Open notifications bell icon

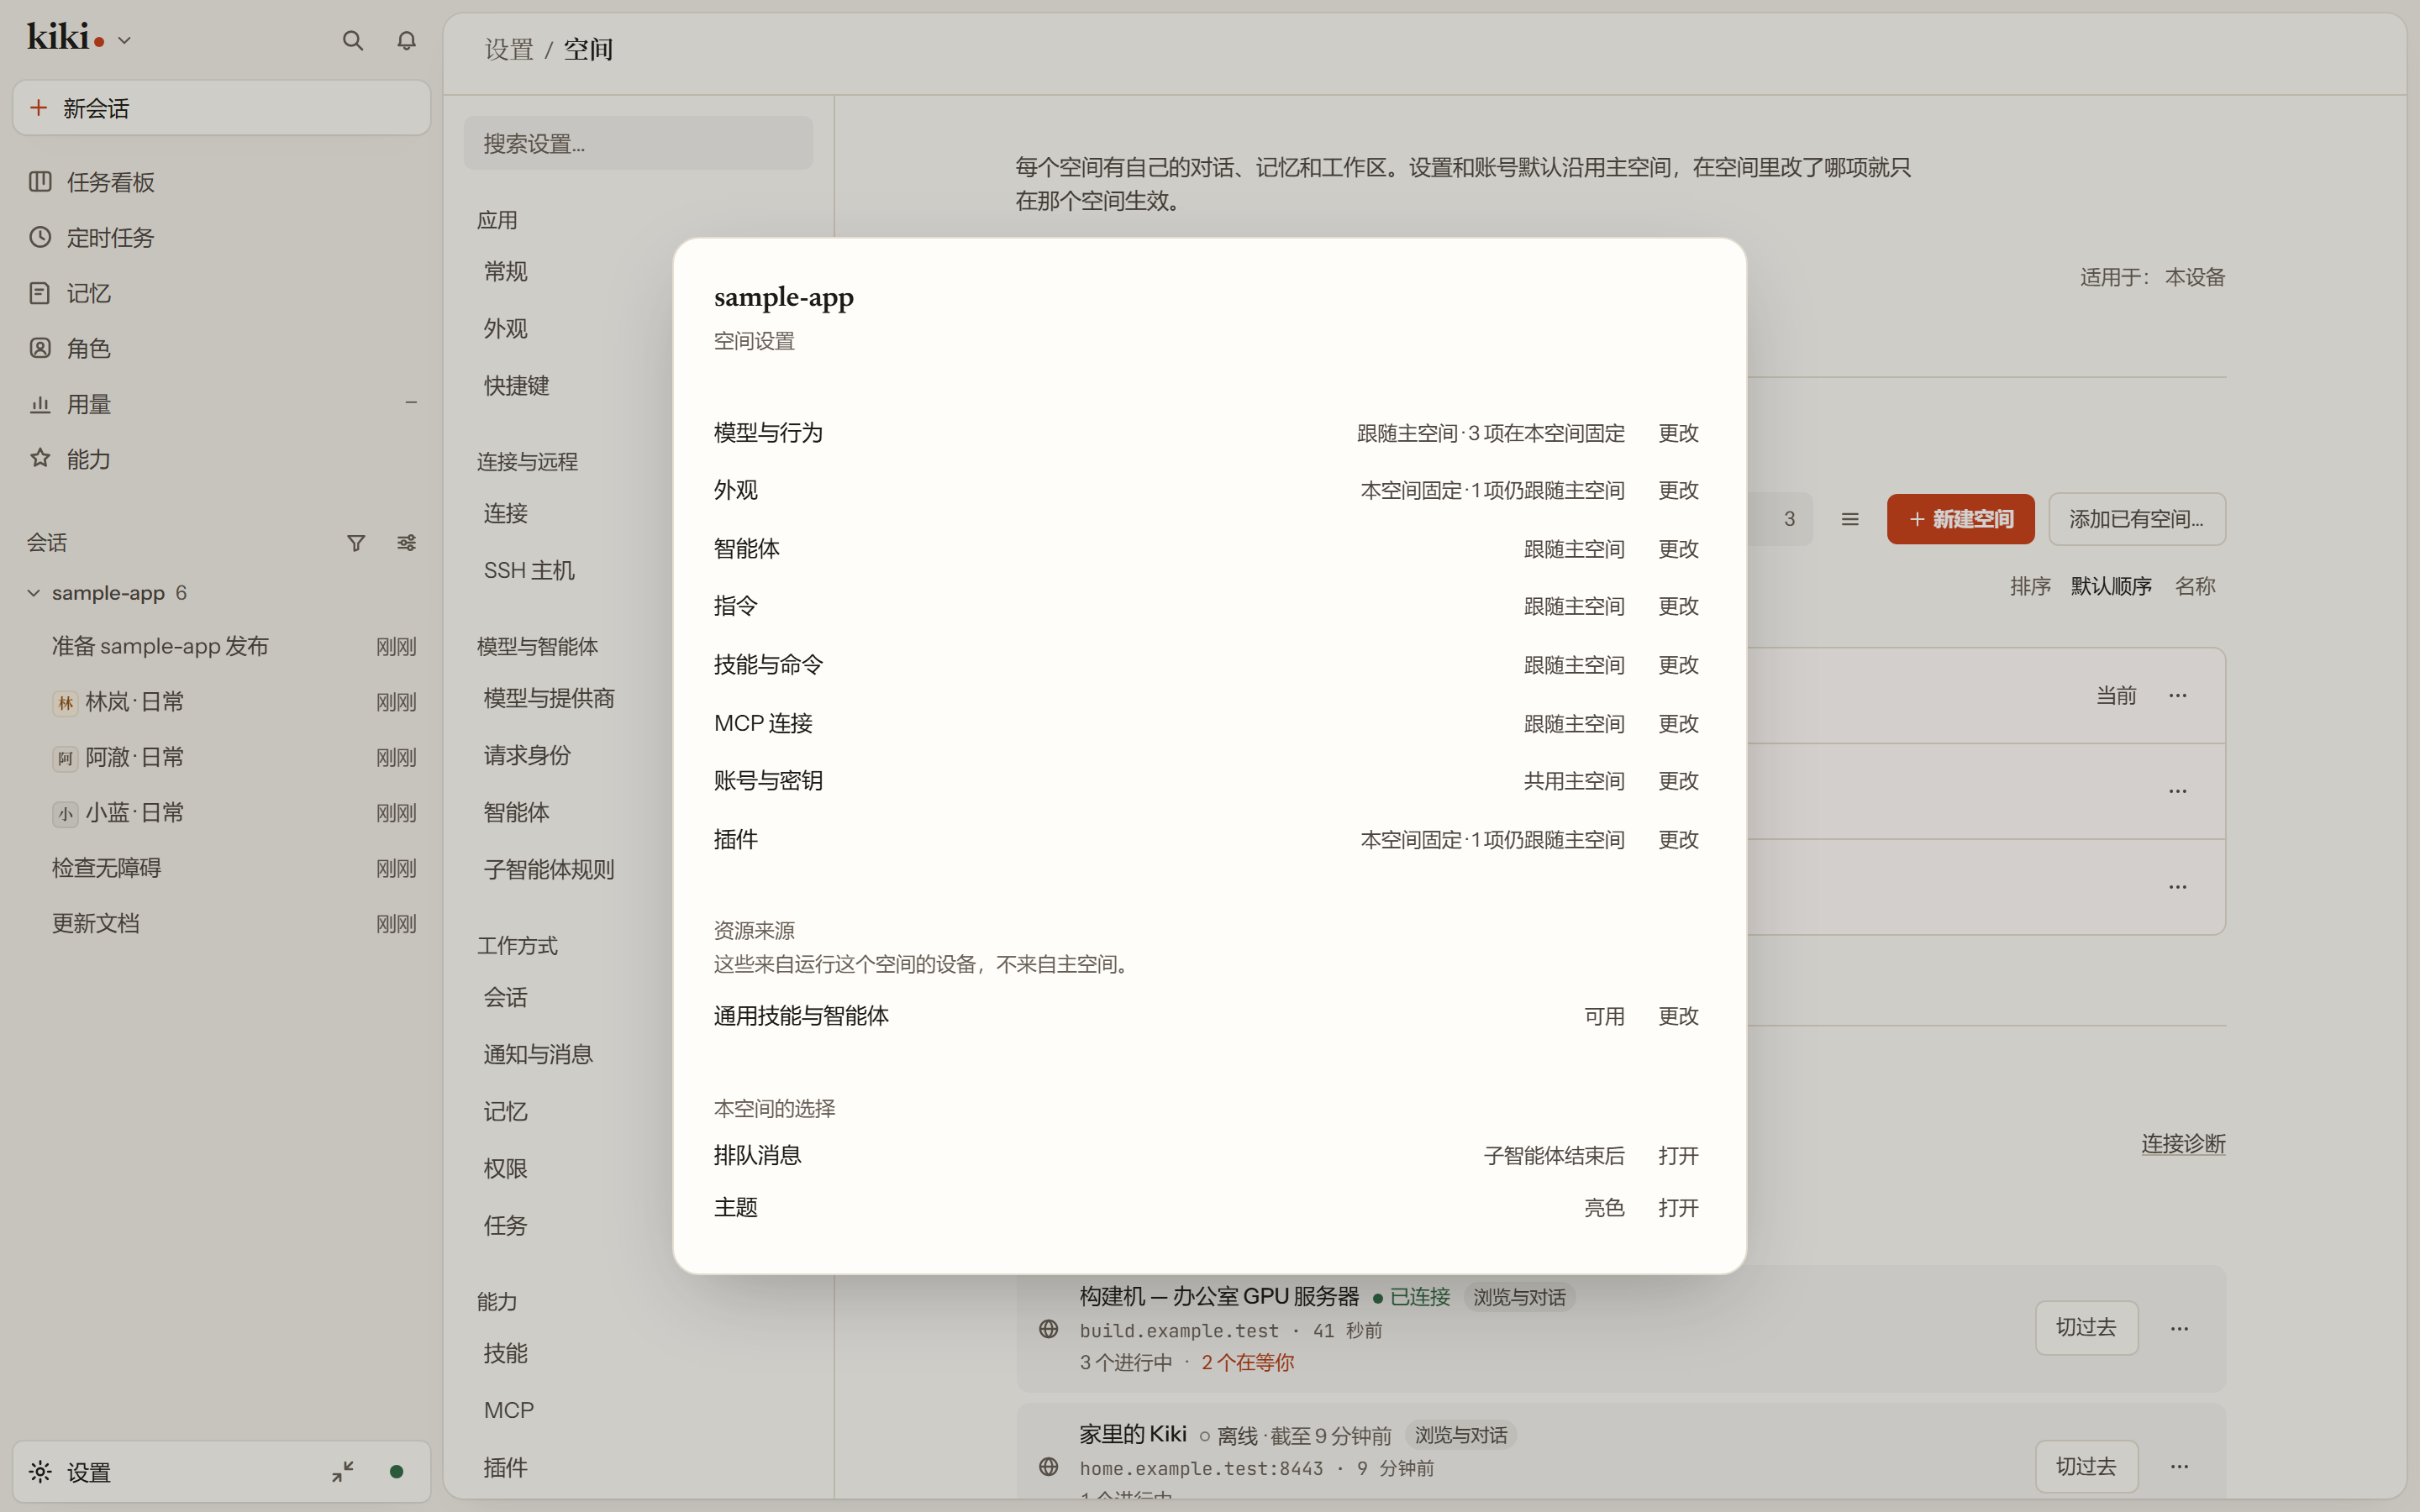coord(406,40)
